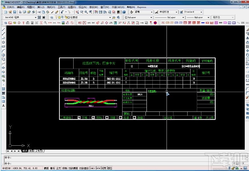The height and width of the screenshot is (171, 249).
Task: Toggle the layer freeze sun icon
Action: pyautogui.click(x=59, y=17)
